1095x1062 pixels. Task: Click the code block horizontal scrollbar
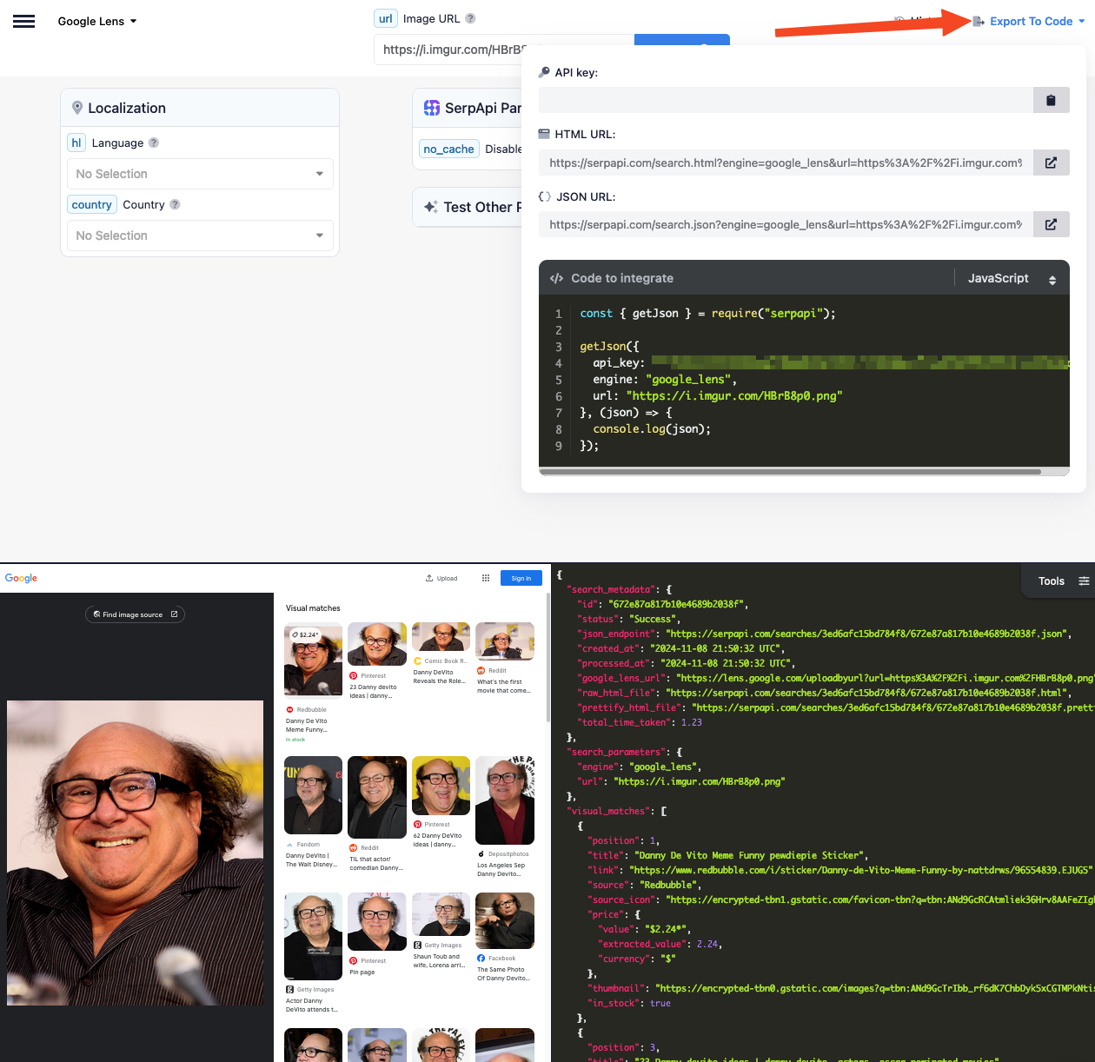[790, 472]
